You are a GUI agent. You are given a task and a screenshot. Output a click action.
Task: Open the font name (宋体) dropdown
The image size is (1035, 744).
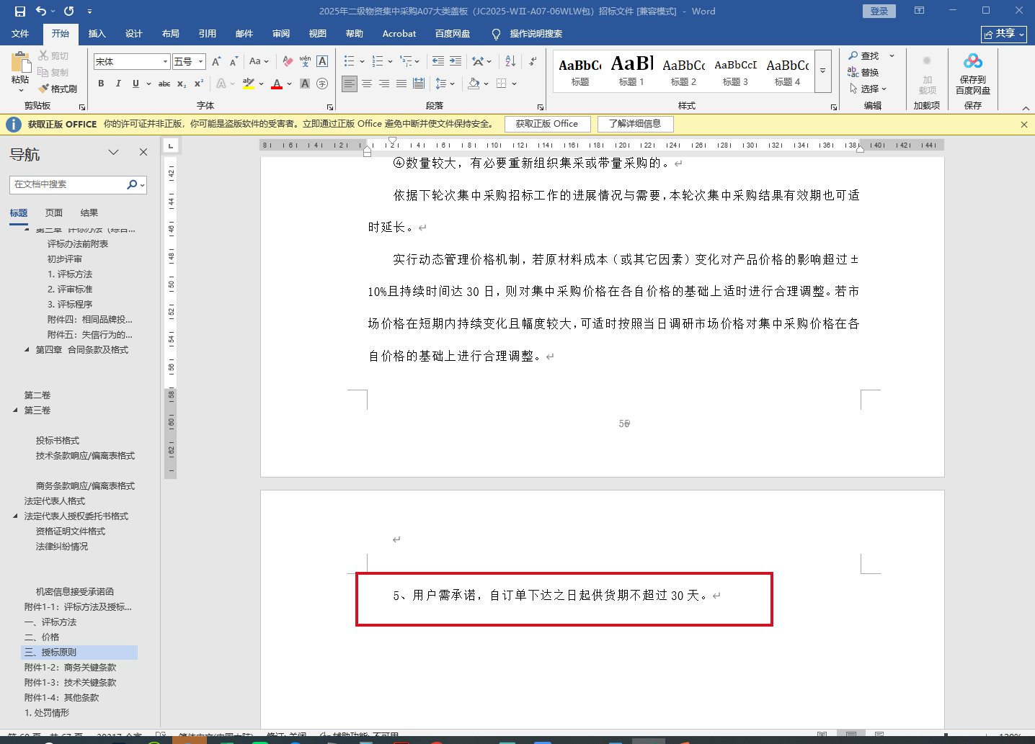pyautogui.click(x=165, y=62)
